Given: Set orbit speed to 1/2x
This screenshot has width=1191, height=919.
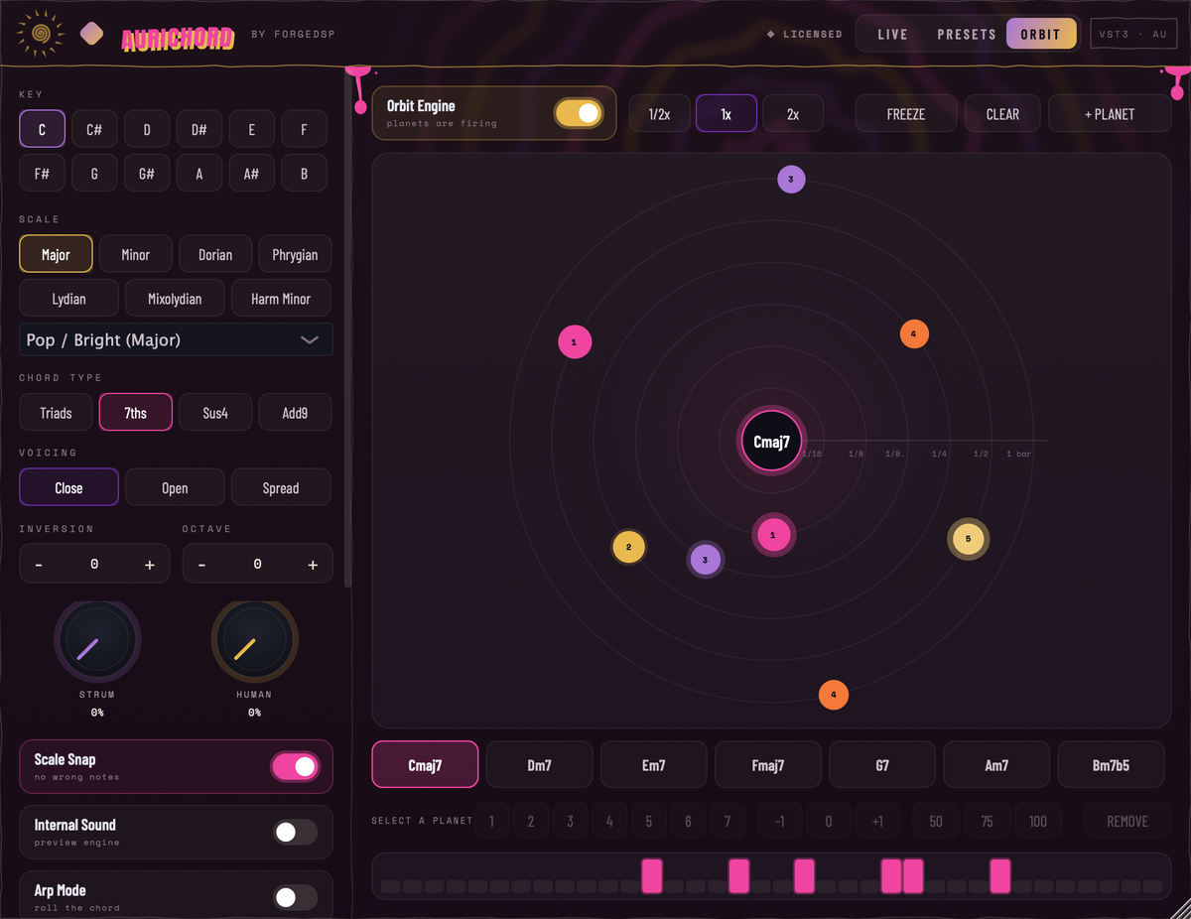Looking at the screenshot, I should 659,114.
